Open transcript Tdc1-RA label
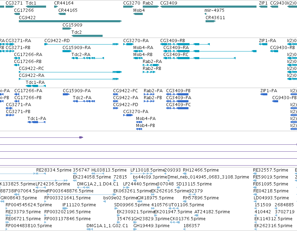Image resolution: width=297 pixels, height=231 pixels. click(x=35, y=82)
